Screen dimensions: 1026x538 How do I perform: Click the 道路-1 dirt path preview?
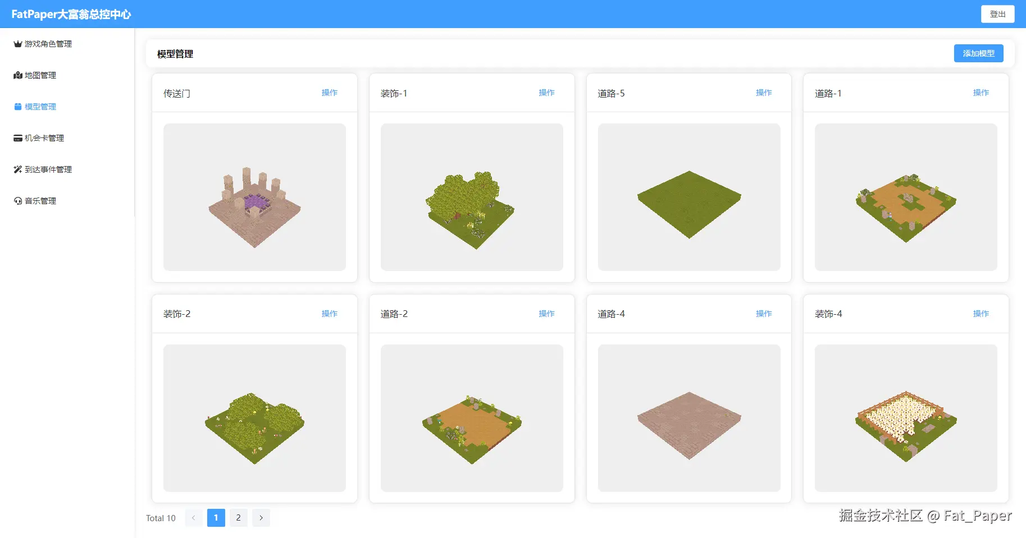906,197
